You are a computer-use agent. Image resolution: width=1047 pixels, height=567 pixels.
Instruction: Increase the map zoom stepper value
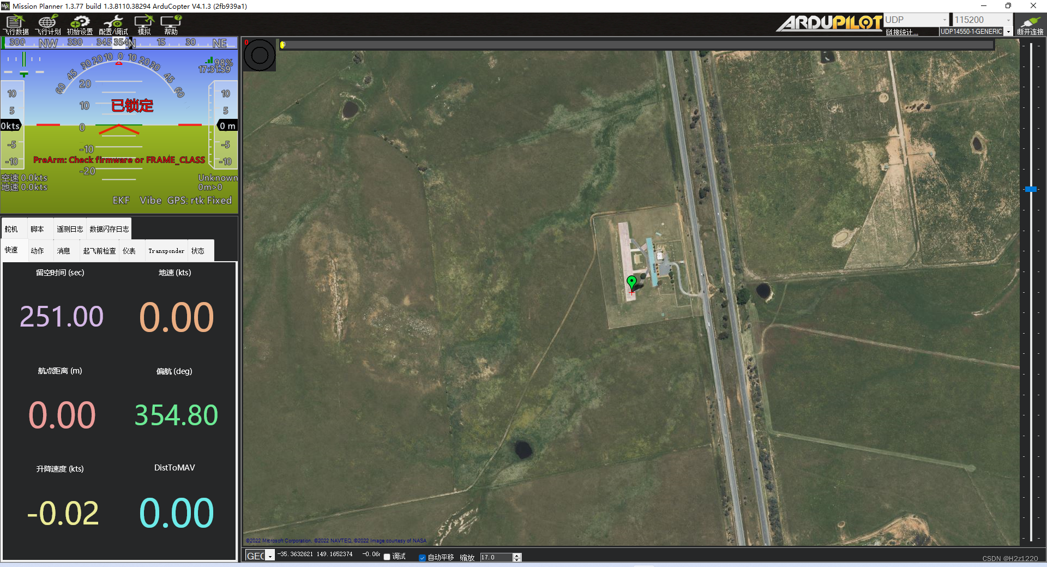[517, 555]
